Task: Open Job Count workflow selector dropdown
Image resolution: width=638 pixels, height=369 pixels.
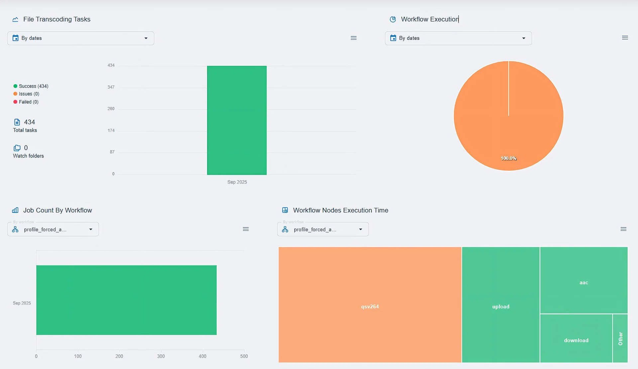Action: 53,230
